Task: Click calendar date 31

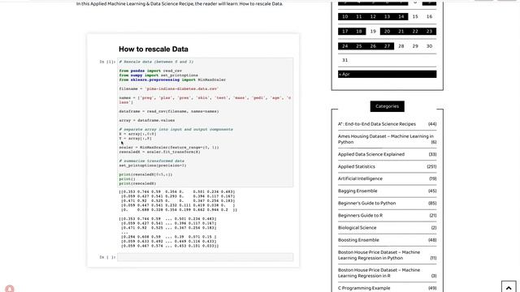Action: (344, 60)
